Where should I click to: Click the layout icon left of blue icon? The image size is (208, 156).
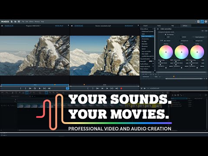tap(198, 22)
